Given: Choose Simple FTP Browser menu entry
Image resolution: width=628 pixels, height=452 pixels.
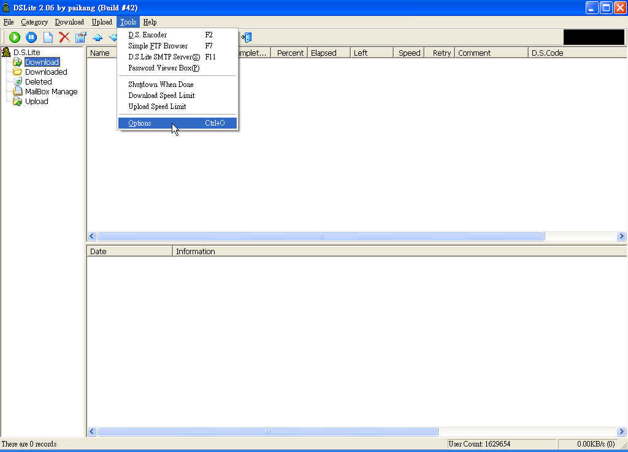Looking at the screenshot, I should pyautogui.click(x=177, y=45).
